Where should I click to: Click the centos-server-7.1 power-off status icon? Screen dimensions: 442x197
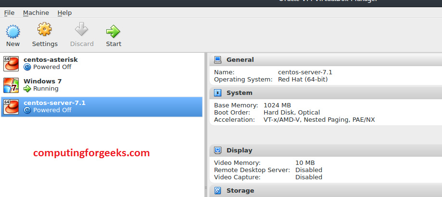click(27, 110)
